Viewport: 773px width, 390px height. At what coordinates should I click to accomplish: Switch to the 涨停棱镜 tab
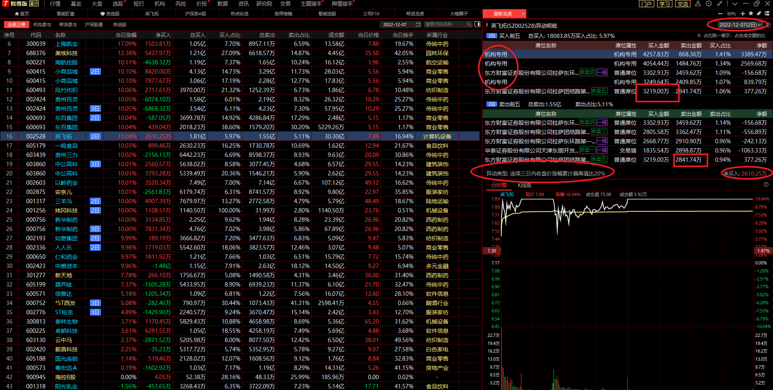[283, 14]
